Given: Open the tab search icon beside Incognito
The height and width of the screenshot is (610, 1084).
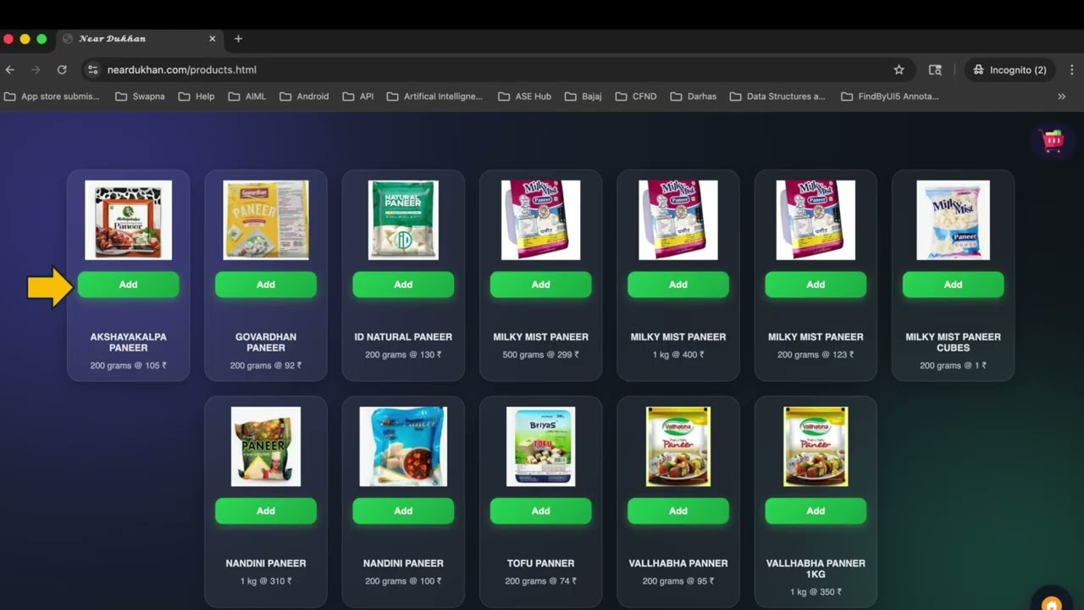Looking at the screenshot, I should pos(935,69).
